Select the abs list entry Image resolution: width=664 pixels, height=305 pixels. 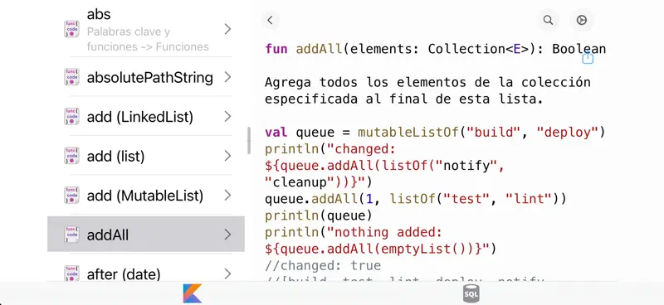(x=146, y=29)
